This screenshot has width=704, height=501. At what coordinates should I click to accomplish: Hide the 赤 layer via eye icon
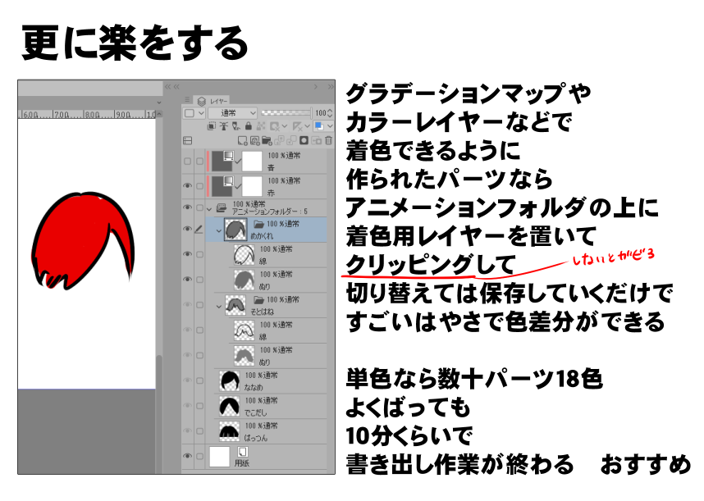[188, 185]
